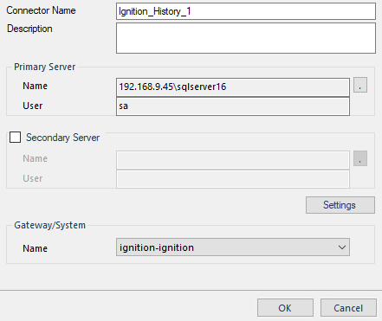This screenshot has width=382, height=321.
Task: Click the sa username text
Action: click(123, 106)
